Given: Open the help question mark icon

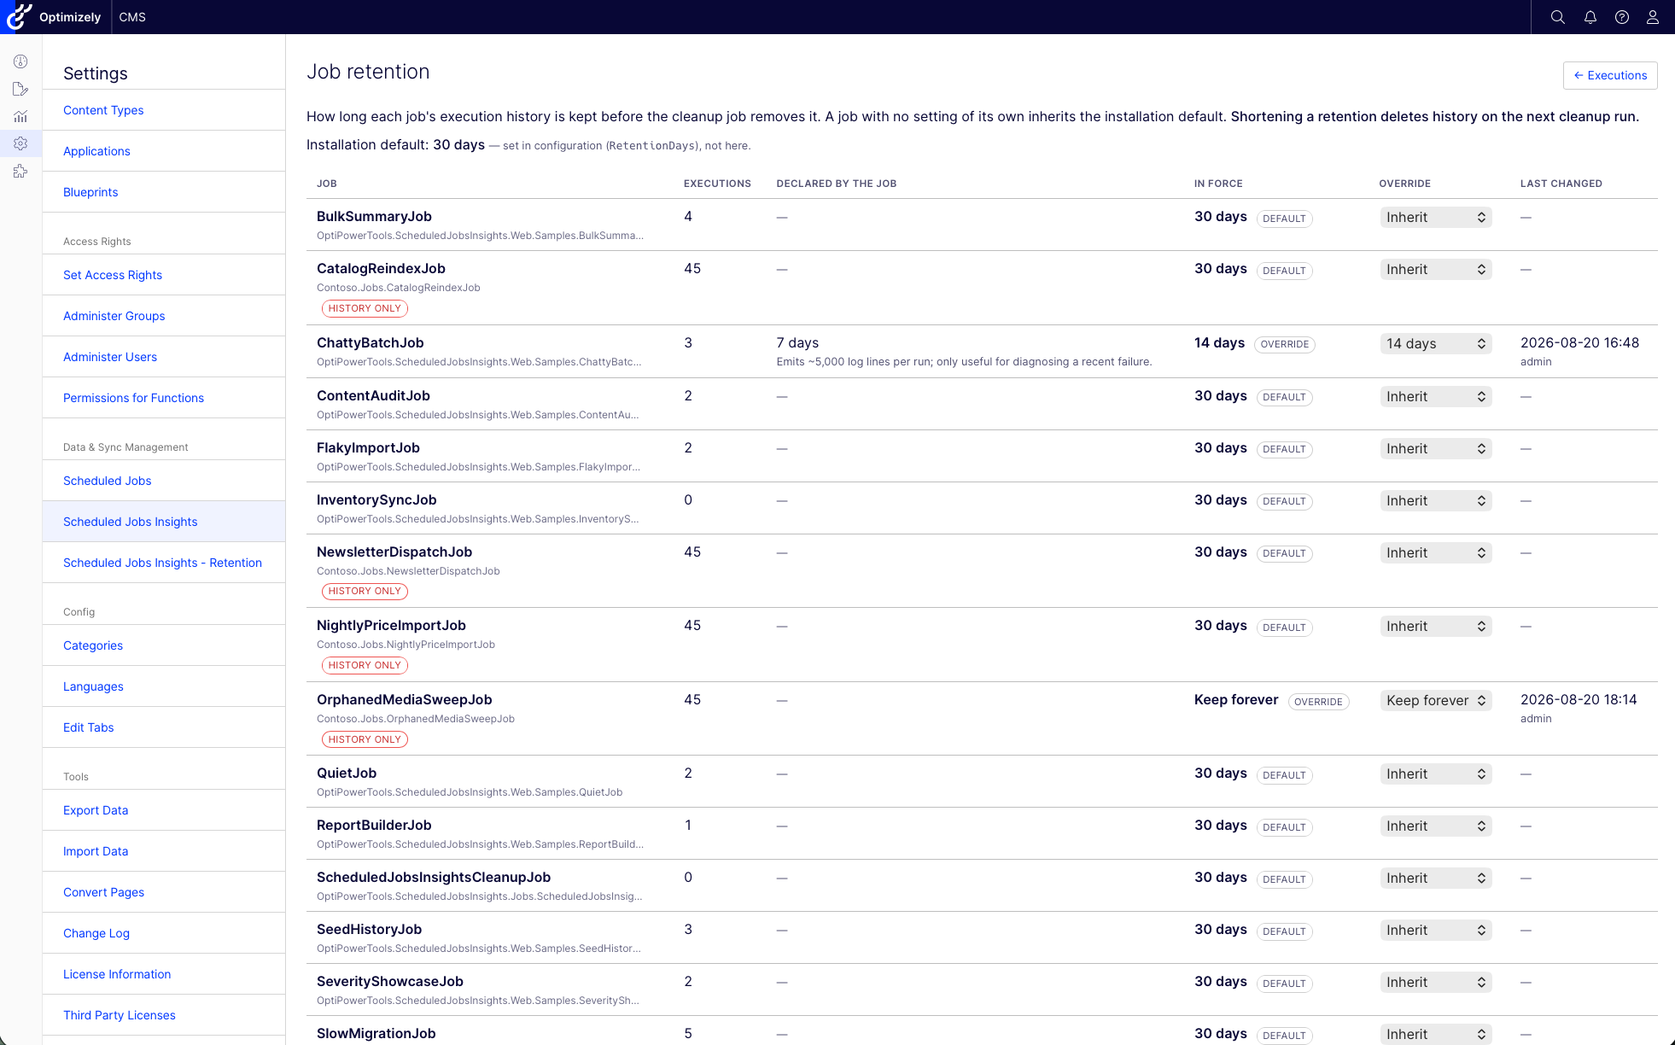Looking at the screenshot, I should click(x=1622, y=17).
